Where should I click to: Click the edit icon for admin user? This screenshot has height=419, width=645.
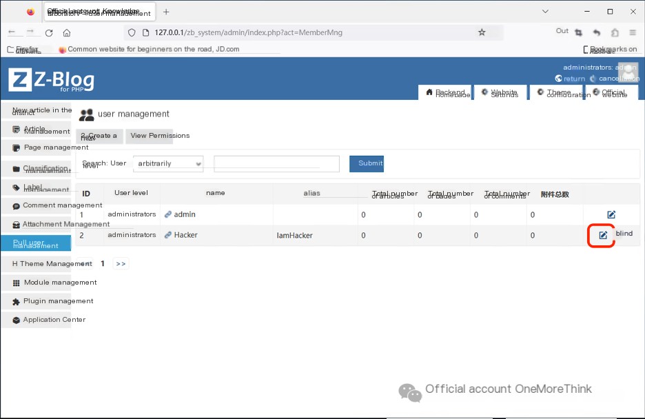(611, 215)
